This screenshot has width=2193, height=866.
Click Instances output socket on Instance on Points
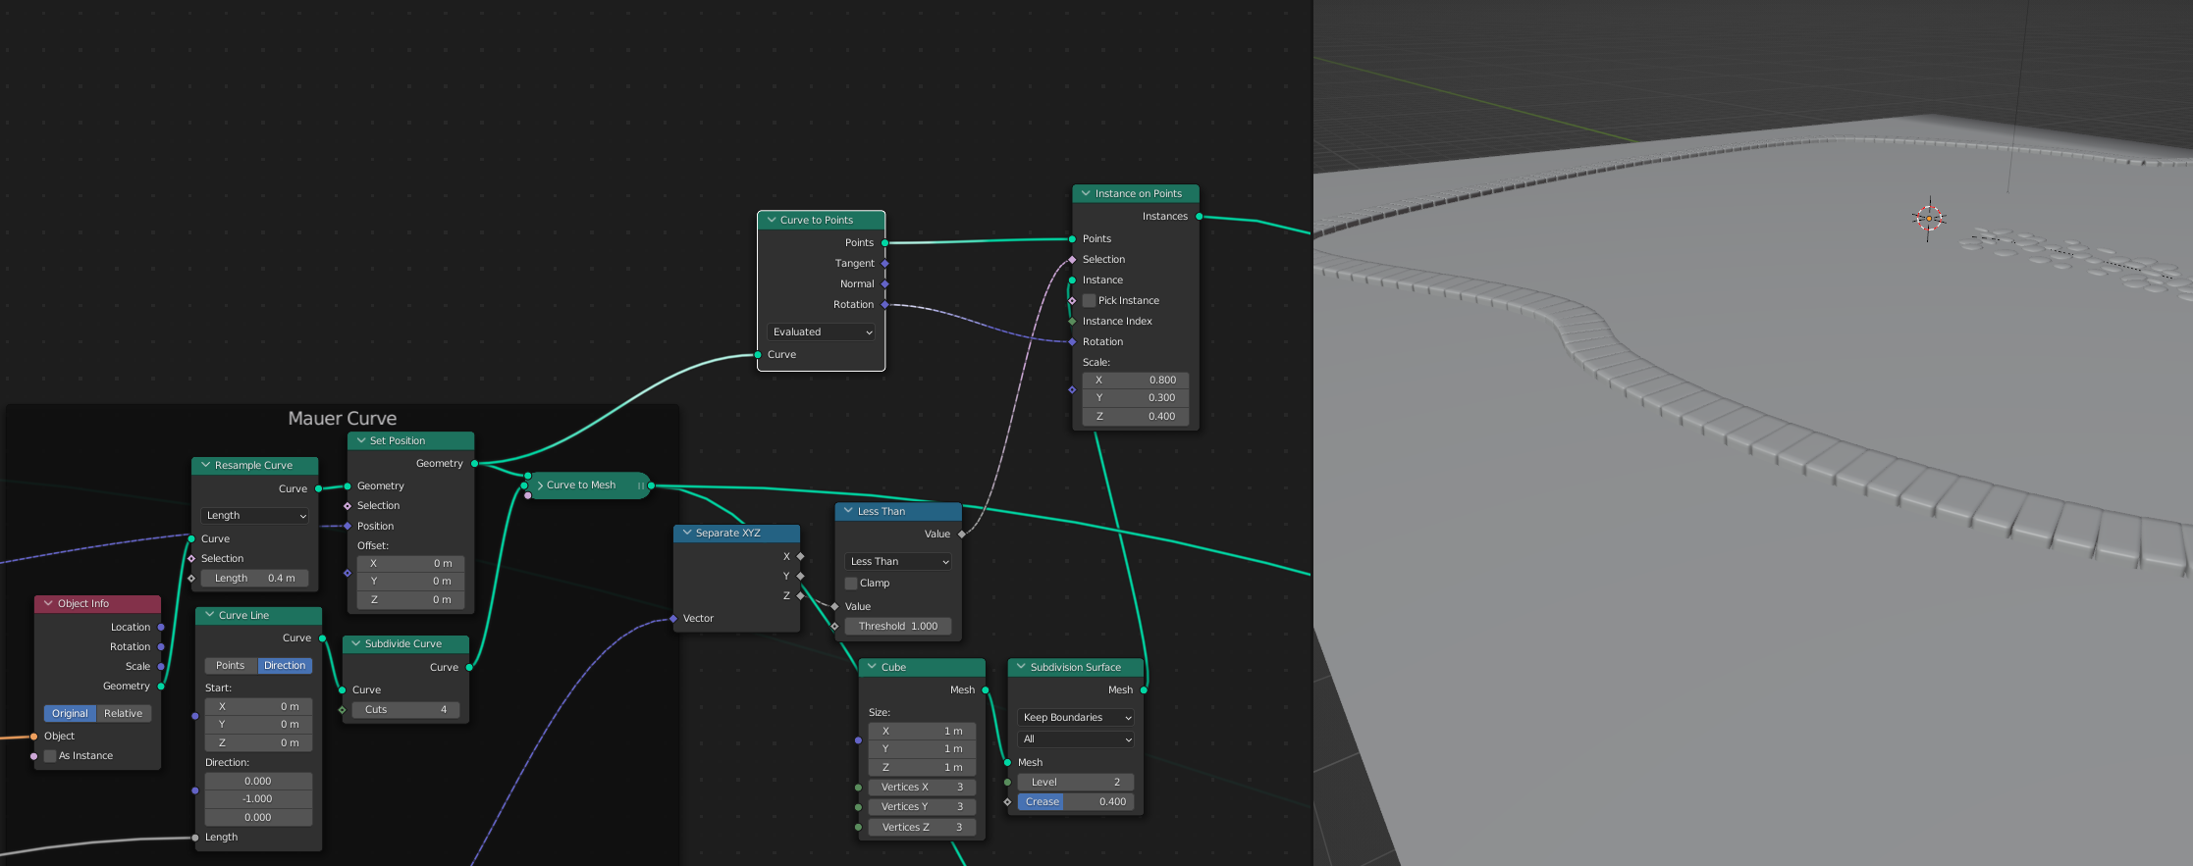[x=1199, y=217]
